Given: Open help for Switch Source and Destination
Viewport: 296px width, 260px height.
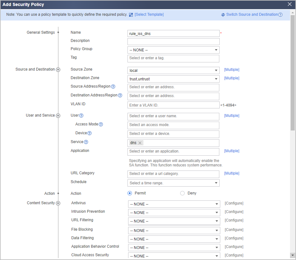Looking at the screenshot, I should click(x=281, y=15).
